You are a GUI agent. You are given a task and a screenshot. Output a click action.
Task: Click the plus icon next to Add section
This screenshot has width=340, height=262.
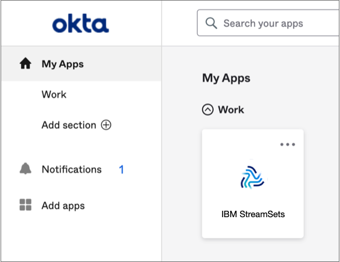(106, 125)
